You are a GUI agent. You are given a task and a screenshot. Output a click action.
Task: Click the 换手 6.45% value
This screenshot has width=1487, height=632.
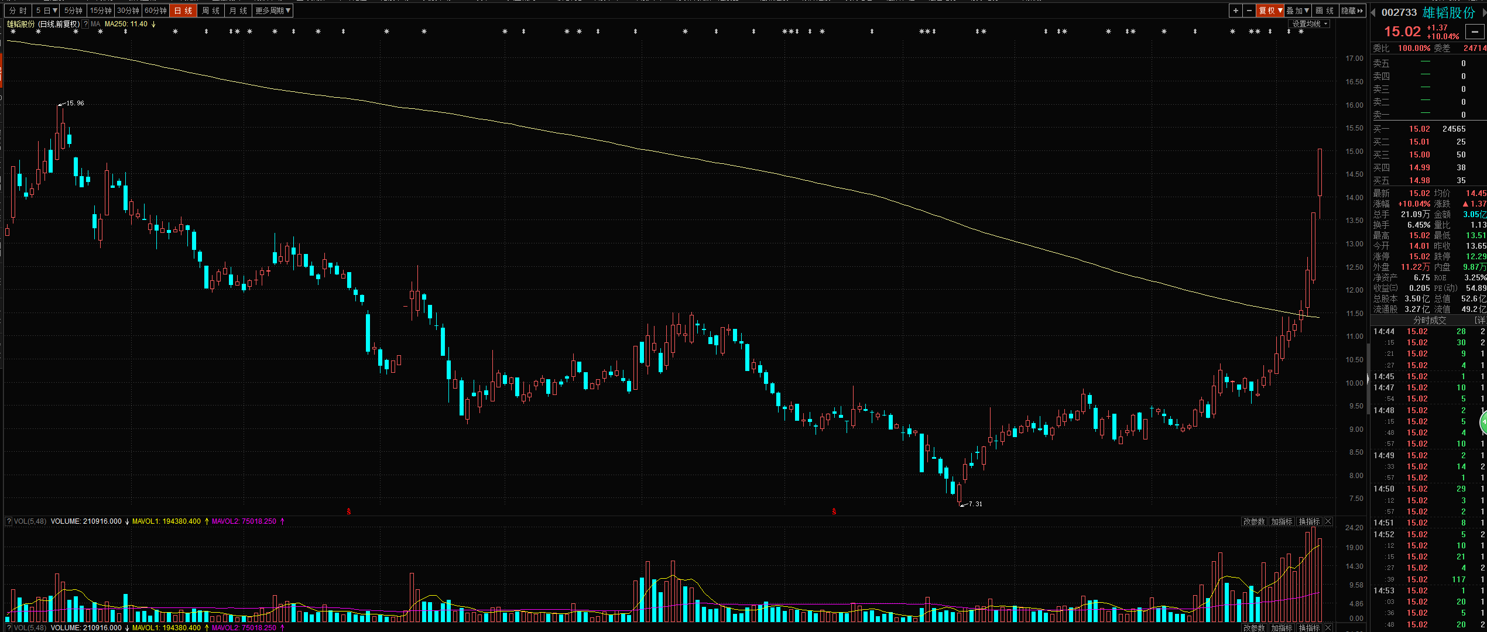(x=1419, y=225)
